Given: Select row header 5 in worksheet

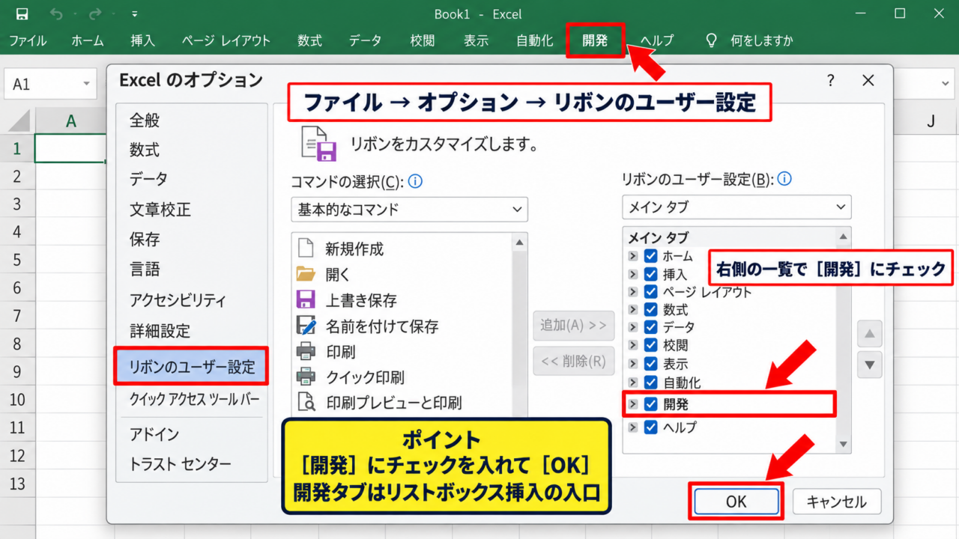Looking at the screenshot, I should [x=17, y=259].
